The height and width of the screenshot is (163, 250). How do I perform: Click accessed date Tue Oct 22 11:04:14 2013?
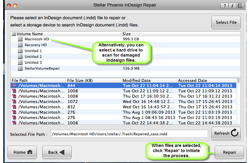point(205,86)
